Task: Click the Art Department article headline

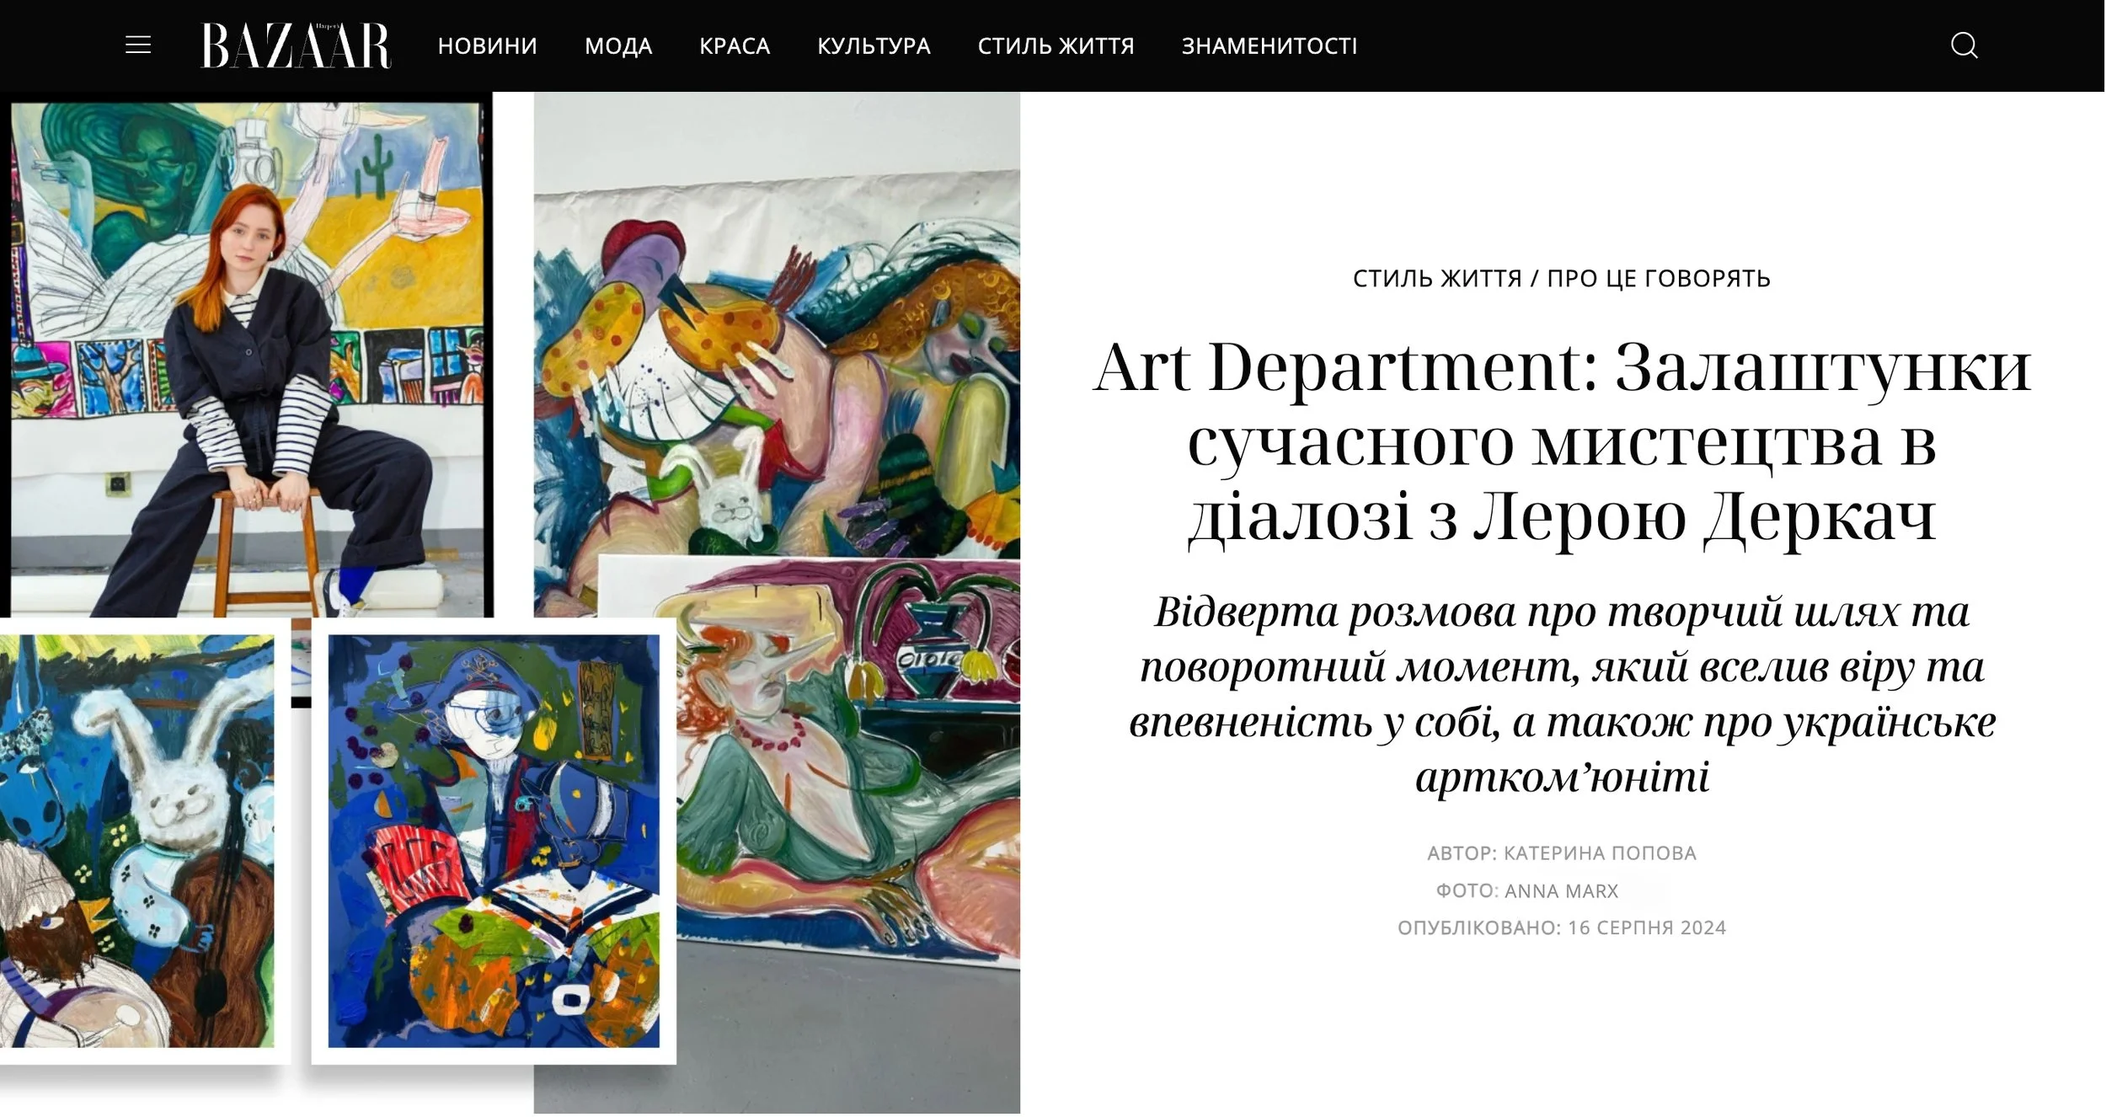Action: 1562,441
